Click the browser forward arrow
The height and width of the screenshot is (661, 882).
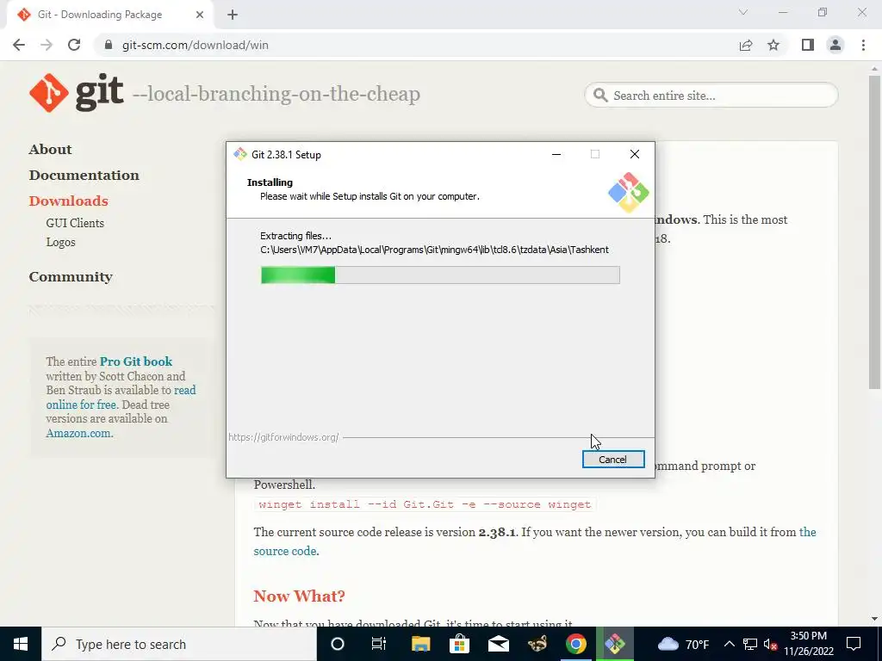tap(47, 45)
